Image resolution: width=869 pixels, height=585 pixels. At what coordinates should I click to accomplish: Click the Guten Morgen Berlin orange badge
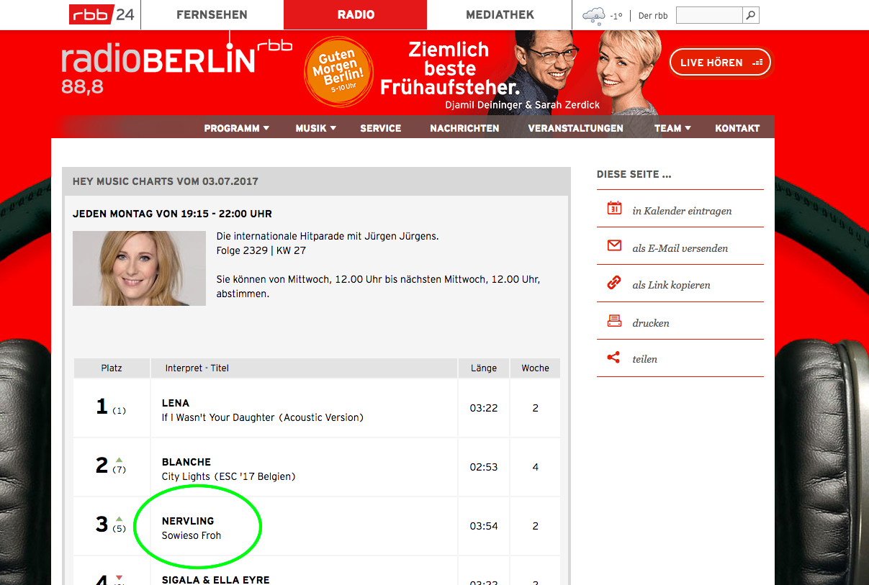[x=338, y=71]
